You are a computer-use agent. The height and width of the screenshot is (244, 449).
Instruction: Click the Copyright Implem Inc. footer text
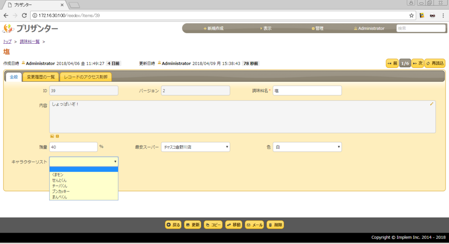point(408,237)
